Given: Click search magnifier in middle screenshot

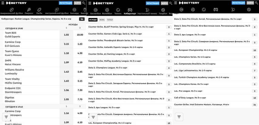Looking at the screenshot, I should point(171,3).
